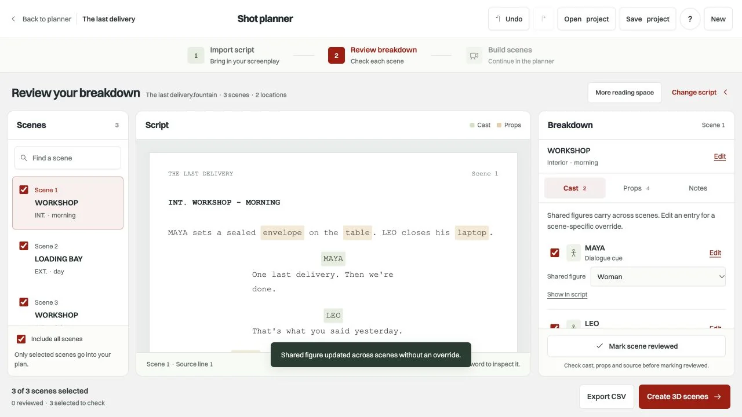Click Edit link for MAYA
Image resolution: width=742 pixels, height=417 pixels.
[715, 253]
